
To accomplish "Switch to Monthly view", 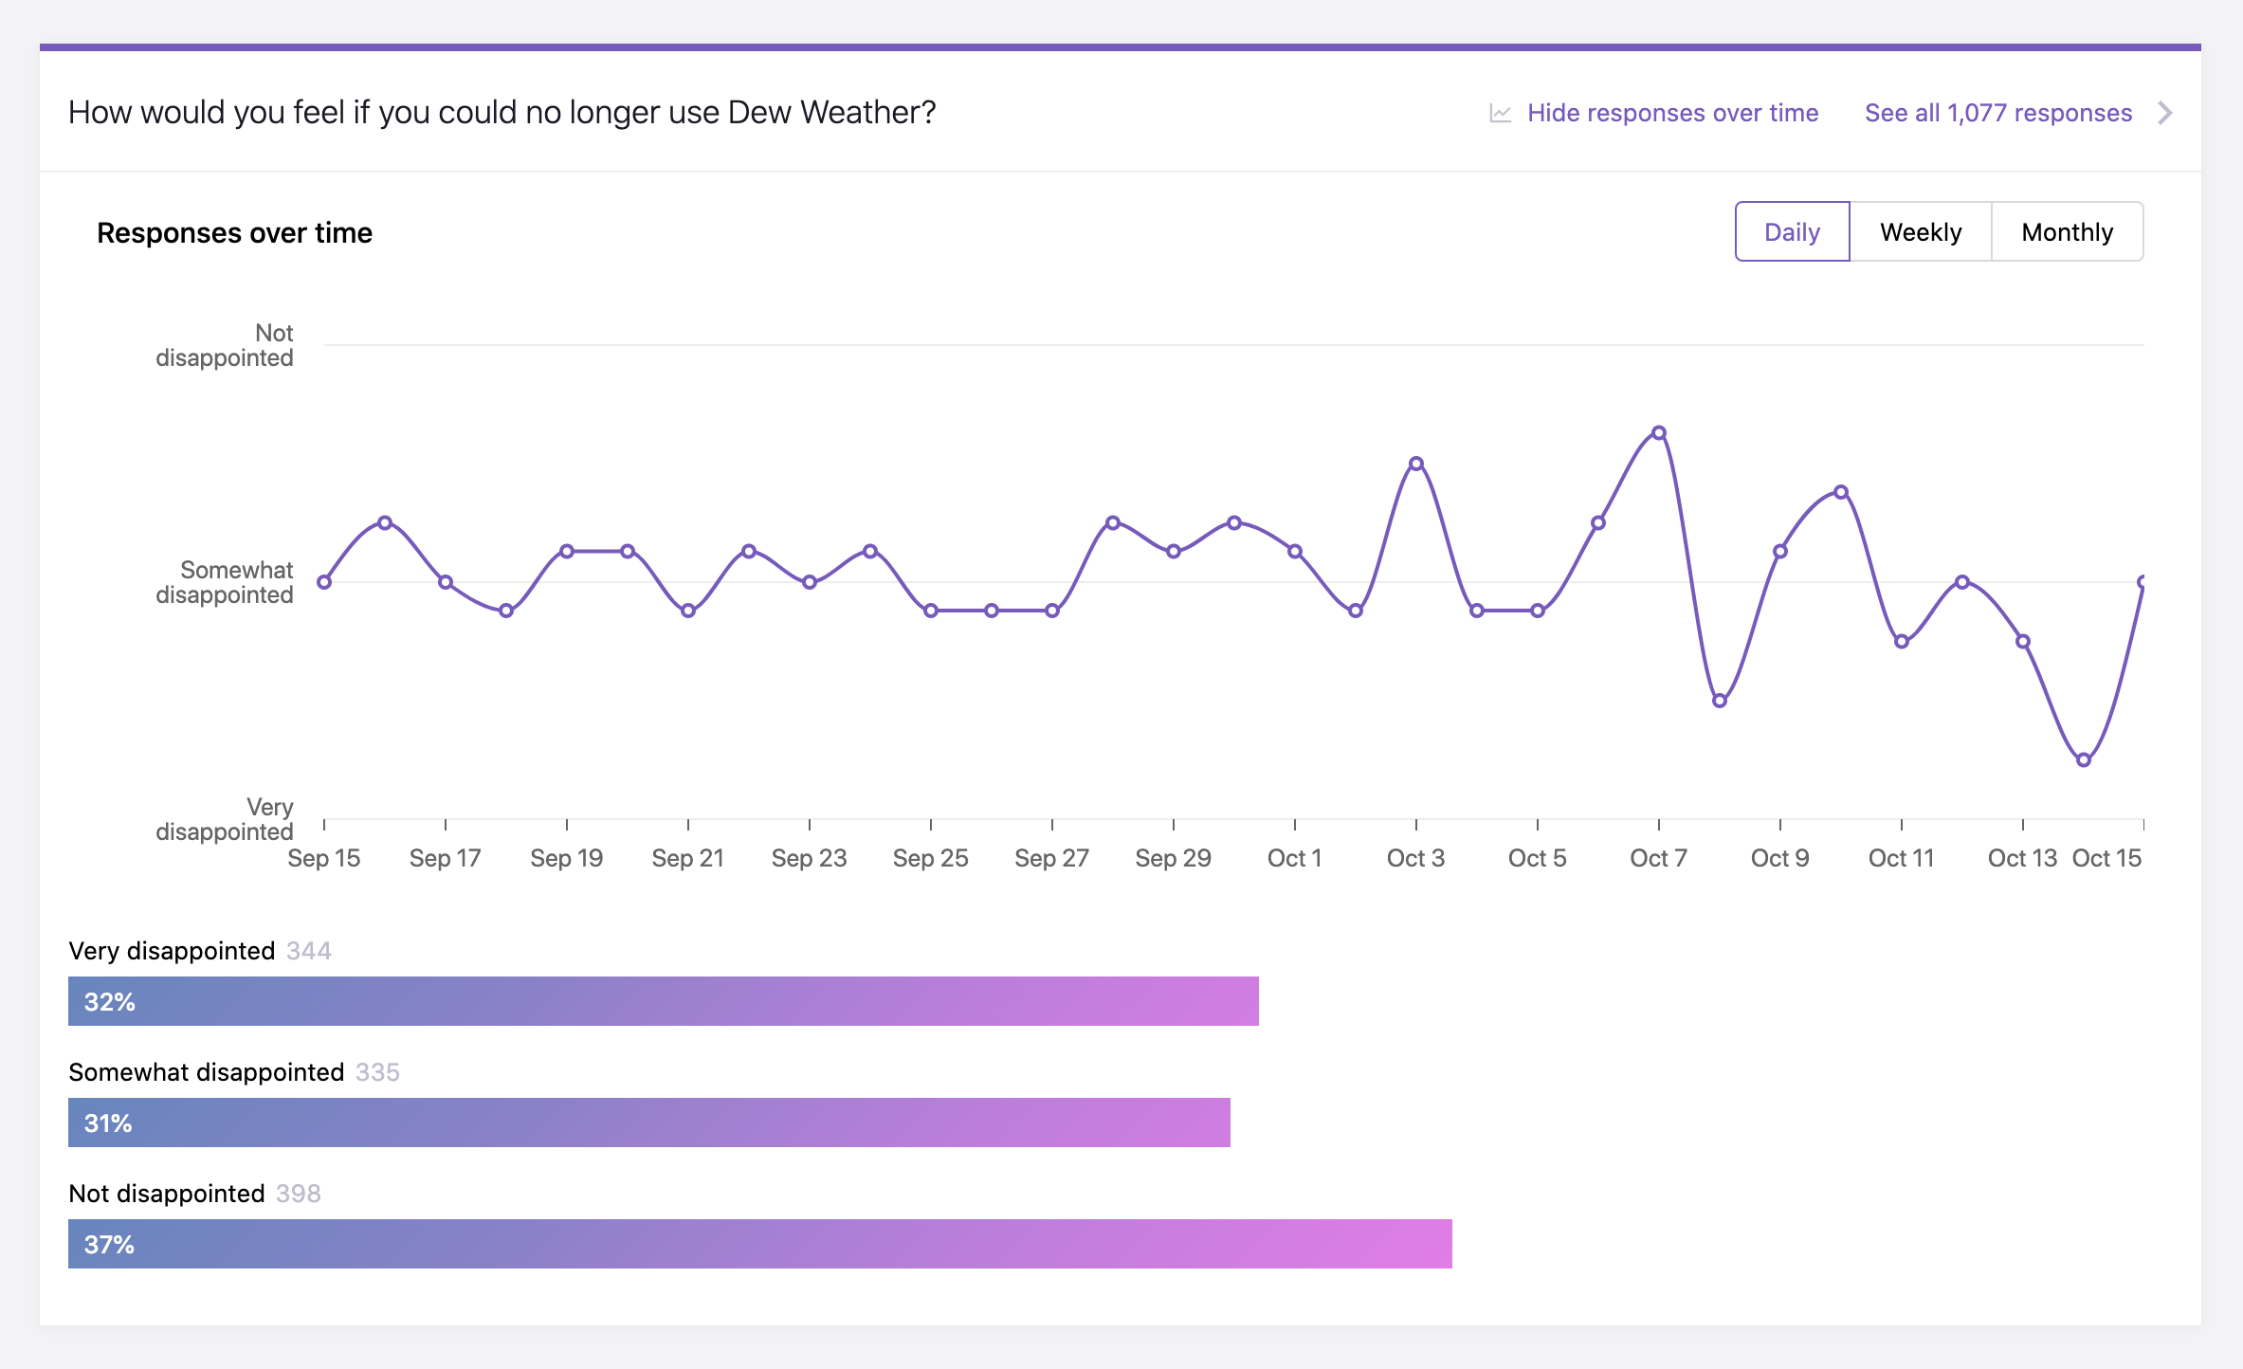I will pyautogui.click(x=2067, y=231).
